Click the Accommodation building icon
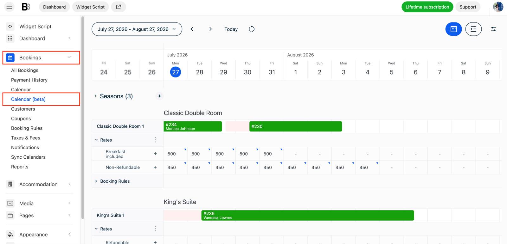The width and height of the screenshot is (507, 244). click(10, 184)
